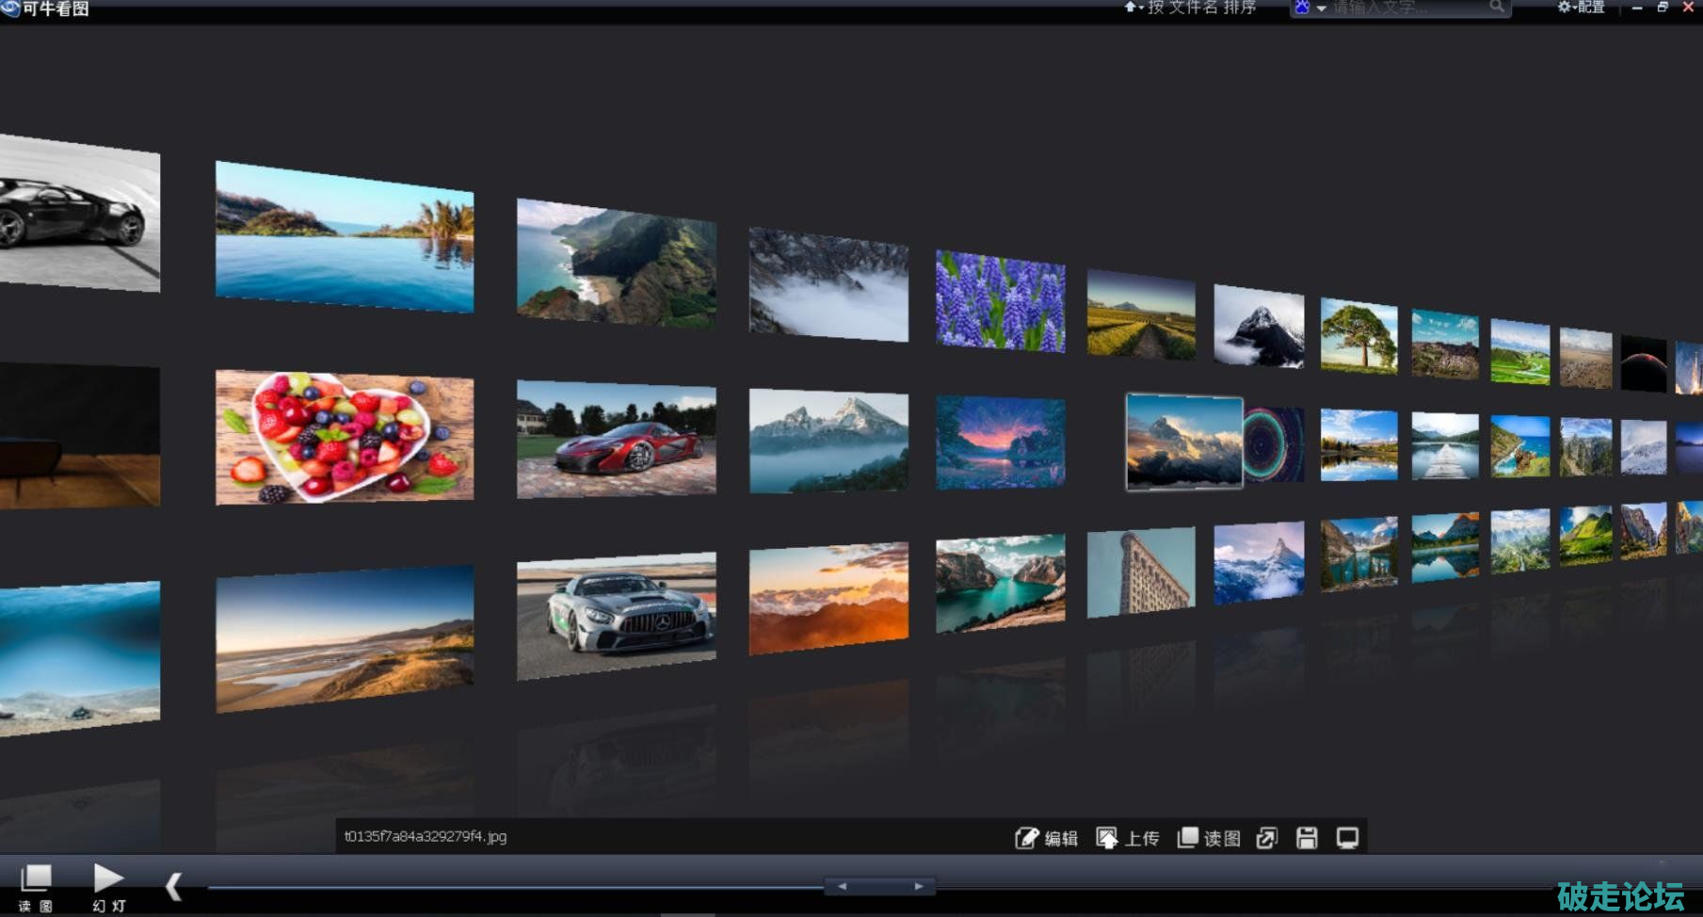
Task: Click the scrollbar left arrow on slider
Action: tap(842, 886)
